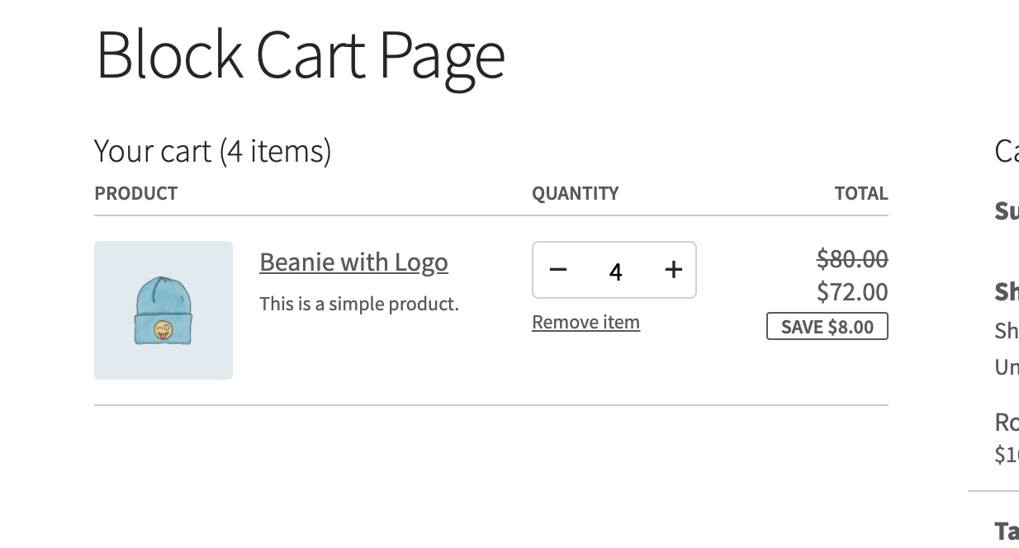Click the Your cart (4 items) heading
Image resolution: width=1019 pixels, height=548 pixels.
point(213,150)
